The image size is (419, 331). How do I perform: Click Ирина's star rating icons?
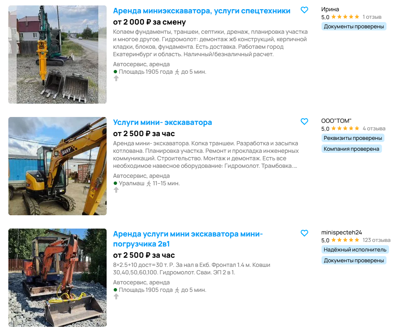[x=345, y=17]
